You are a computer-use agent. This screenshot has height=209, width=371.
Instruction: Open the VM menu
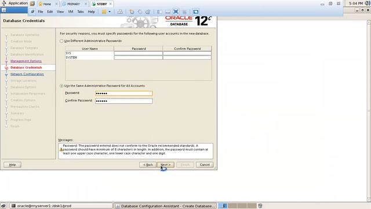click(71, 12)
